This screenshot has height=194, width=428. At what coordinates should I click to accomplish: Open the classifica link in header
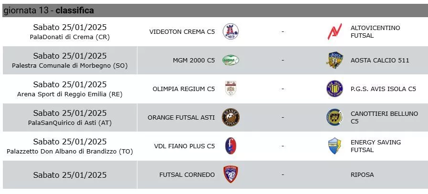75,10
